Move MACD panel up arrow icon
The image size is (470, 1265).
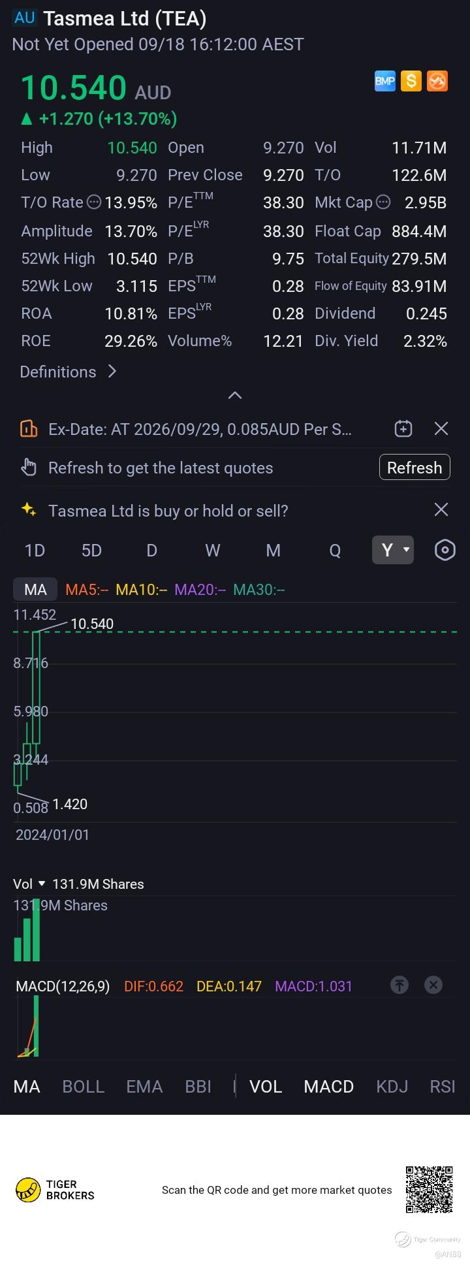(x=399, y=985)
